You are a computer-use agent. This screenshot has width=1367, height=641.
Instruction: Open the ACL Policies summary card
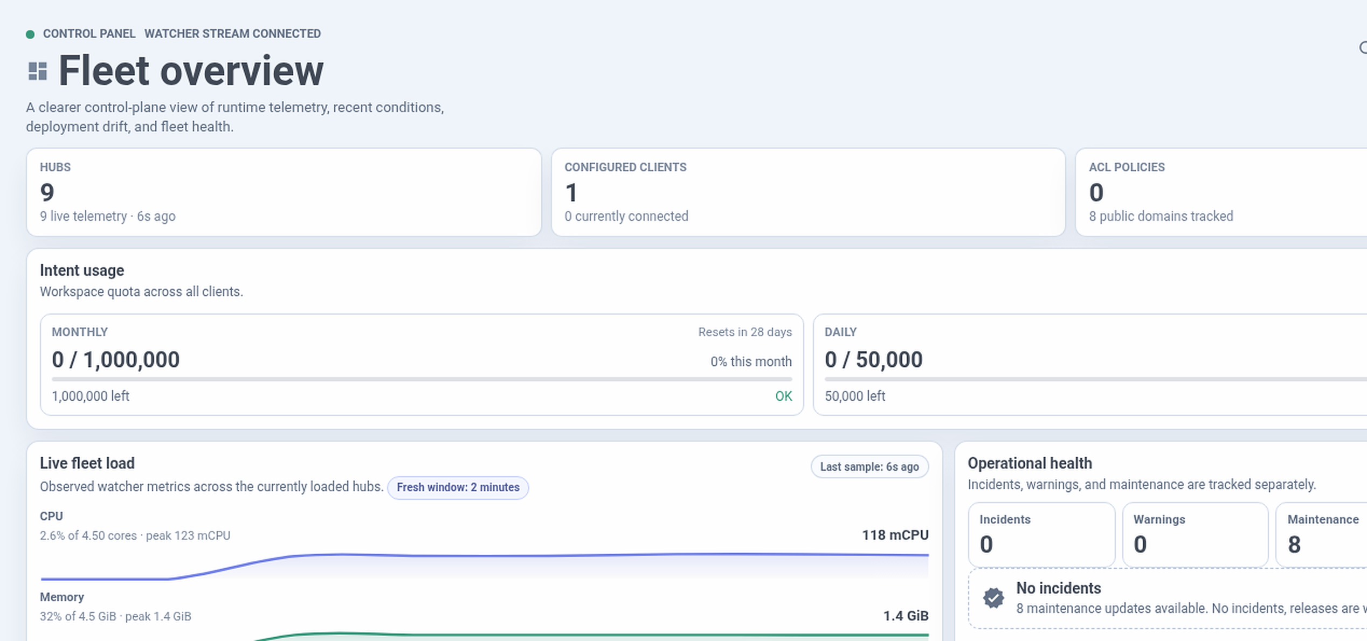tap(1221, 192)
